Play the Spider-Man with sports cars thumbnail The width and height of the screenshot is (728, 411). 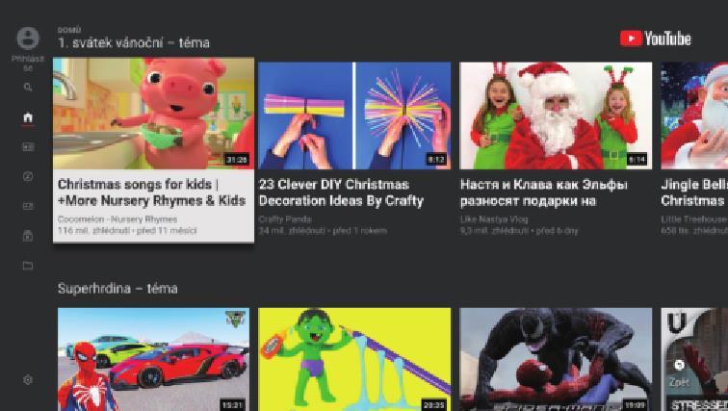tap(154, 360)
